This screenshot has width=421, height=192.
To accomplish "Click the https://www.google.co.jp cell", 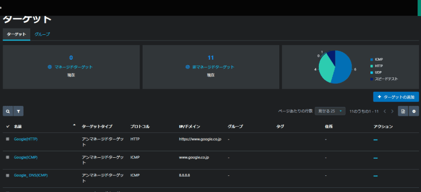I will click(200, 139).
